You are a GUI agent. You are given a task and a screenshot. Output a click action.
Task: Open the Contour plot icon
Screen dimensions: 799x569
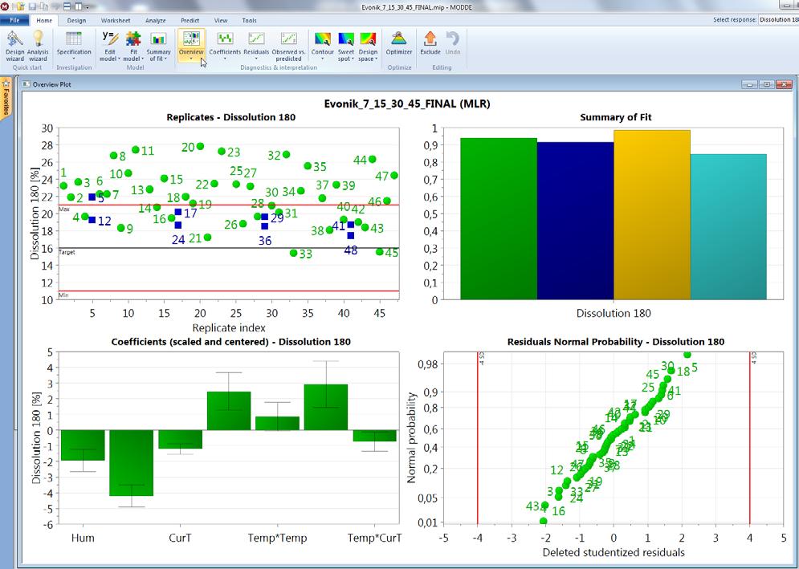[322, 39]
